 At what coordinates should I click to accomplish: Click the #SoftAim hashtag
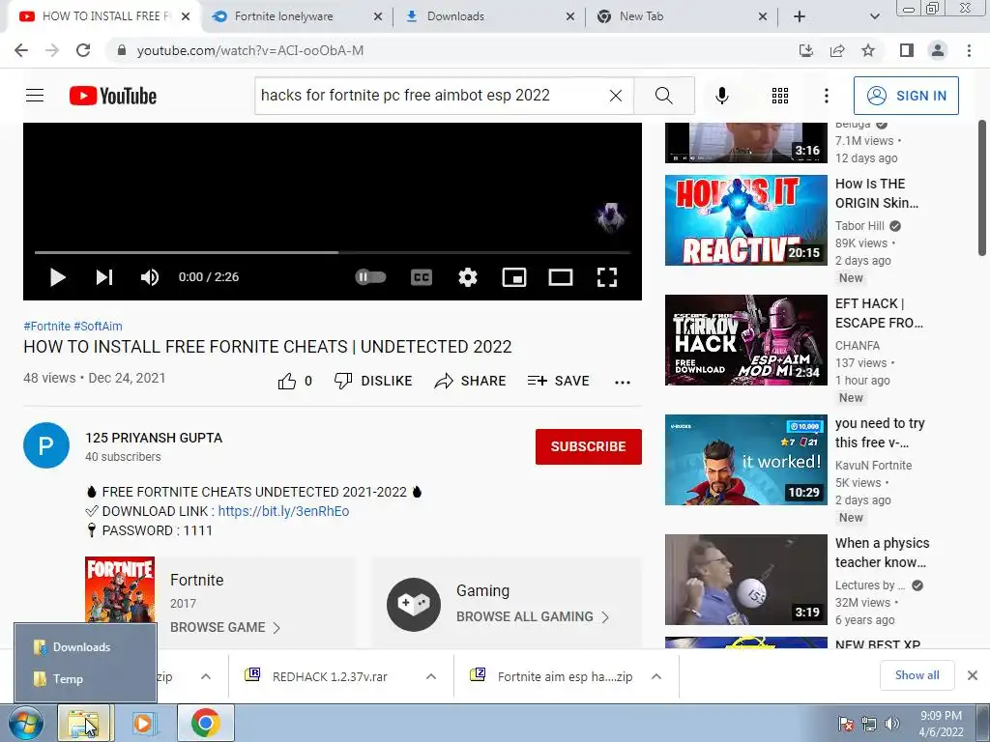[x=98, y=327]
